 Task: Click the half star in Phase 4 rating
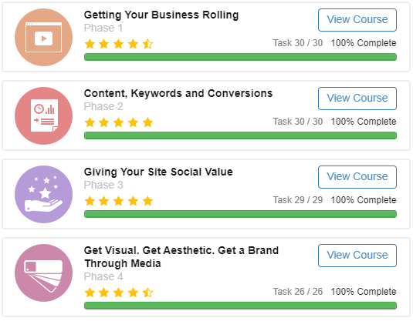(147, 293)
